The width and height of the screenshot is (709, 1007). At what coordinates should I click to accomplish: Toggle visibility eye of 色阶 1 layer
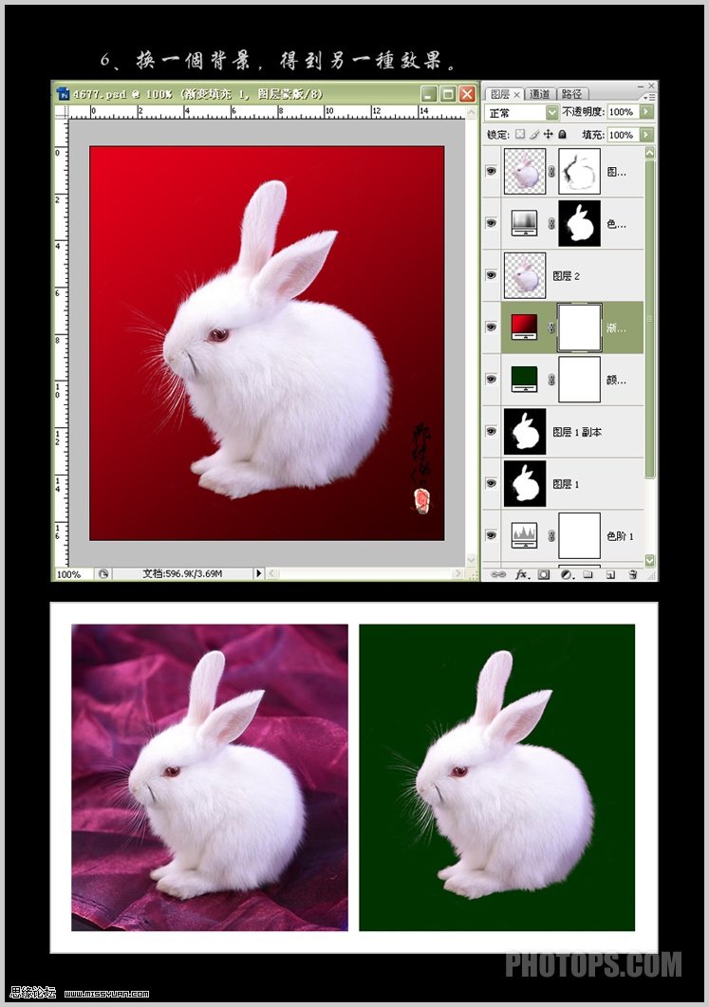tap(492, 535)
